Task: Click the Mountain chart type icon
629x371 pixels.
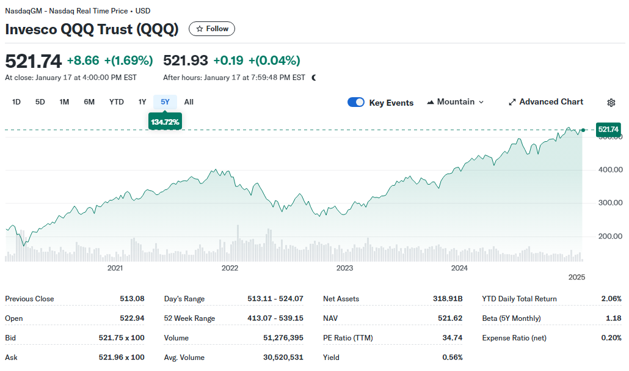Action: (x=431, y=103)
